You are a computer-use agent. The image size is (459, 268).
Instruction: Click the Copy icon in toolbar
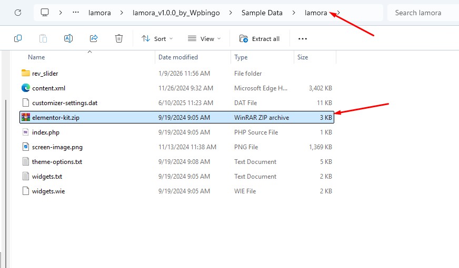pos(18,38)
